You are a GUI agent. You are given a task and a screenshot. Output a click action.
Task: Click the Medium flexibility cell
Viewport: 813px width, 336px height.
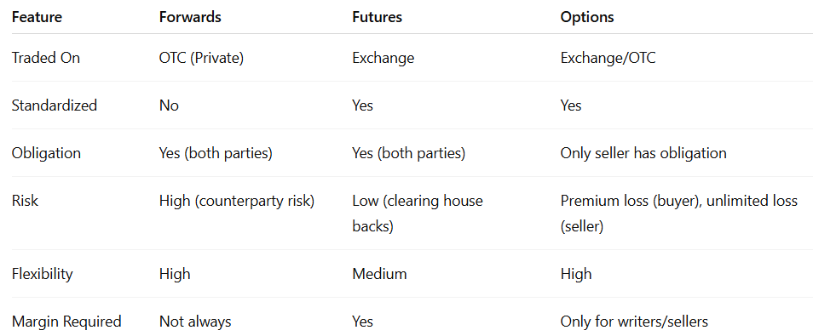[379, 274]
